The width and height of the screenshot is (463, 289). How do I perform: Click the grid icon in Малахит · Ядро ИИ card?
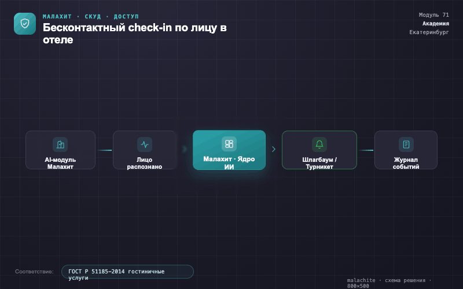[x=229, y=144]
